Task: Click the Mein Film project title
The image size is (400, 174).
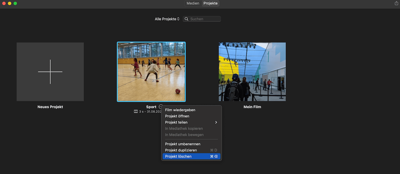Action: [252, 107]
